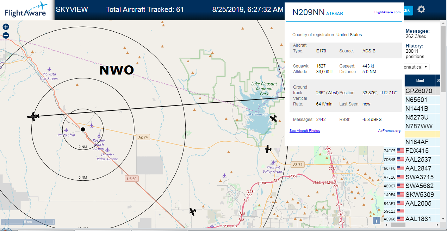This screenshot has height=231, width=447.
Task: Click hex code 7ACC5 in the table
Action: [389, 151]
